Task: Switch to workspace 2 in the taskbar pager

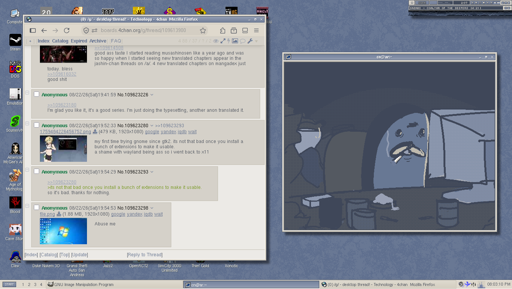Action: 29,284
